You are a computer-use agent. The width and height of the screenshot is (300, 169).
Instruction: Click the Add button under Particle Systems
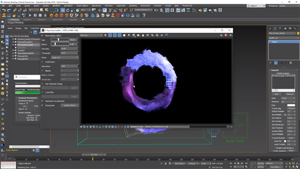[277, 94]
